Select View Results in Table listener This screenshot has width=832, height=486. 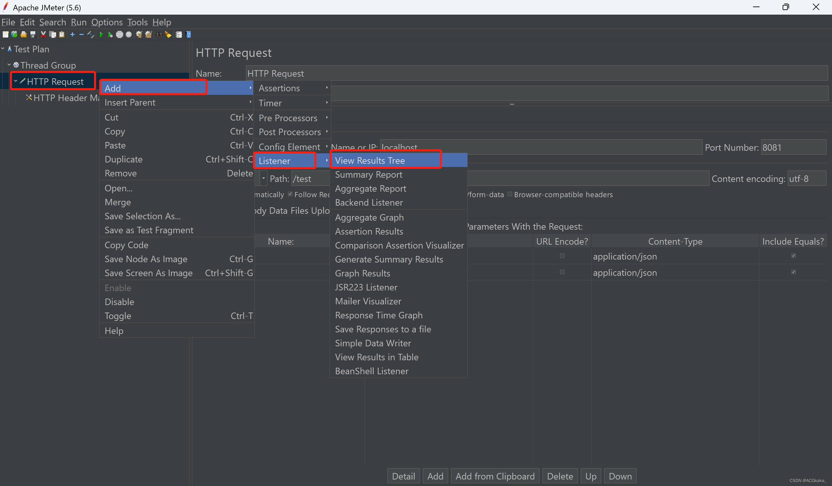tap(398, 357)
